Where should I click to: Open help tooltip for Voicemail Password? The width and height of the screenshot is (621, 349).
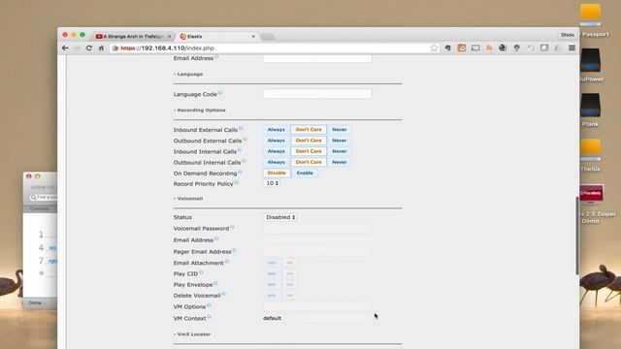click(x=232, y=227)
